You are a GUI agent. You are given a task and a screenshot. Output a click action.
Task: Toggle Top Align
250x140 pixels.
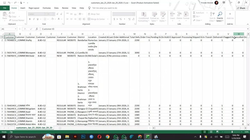coord(67,14)
